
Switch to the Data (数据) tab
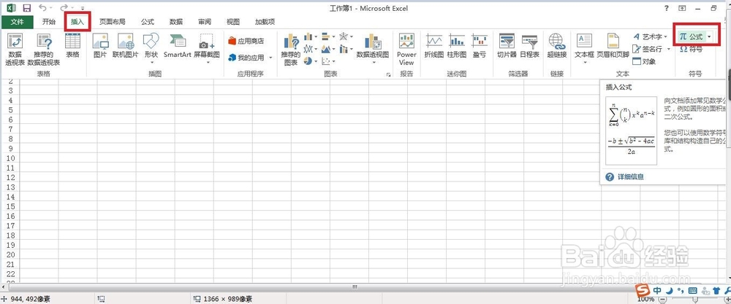[x=175, y=21]
